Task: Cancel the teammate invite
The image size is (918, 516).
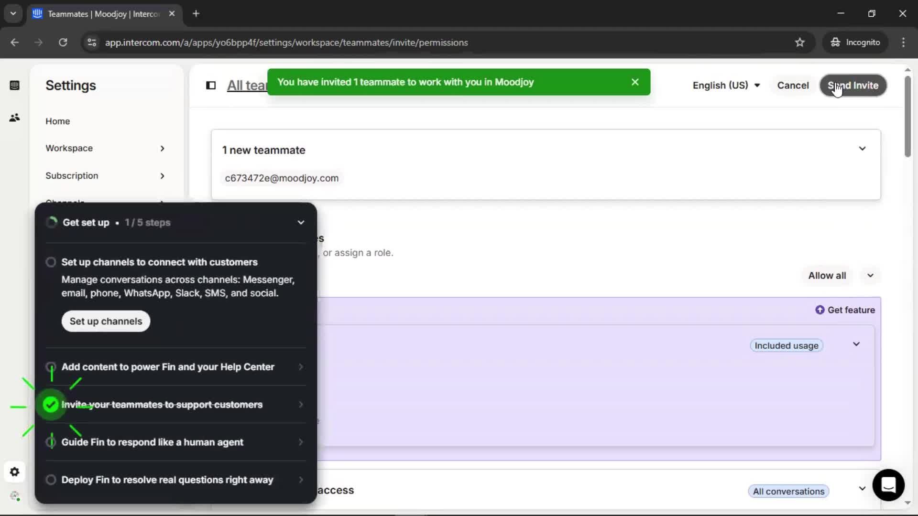Action: click(793, 86)
